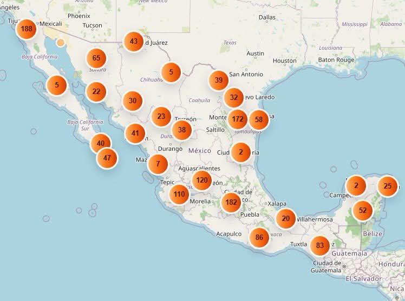Click the Austin city label
405x301 pixels.
pos(255,53)
